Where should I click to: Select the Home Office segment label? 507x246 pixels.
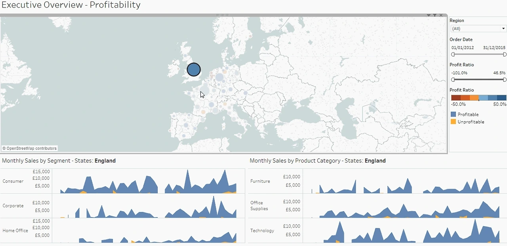15,231
